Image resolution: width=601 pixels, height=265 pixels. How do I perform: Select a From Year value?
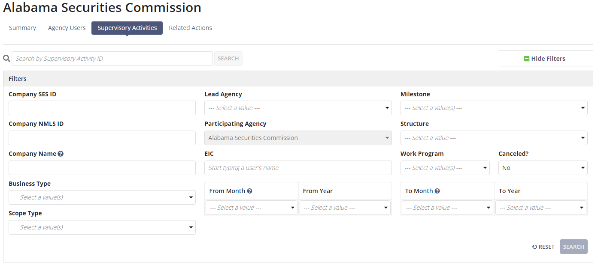[345, 207]
